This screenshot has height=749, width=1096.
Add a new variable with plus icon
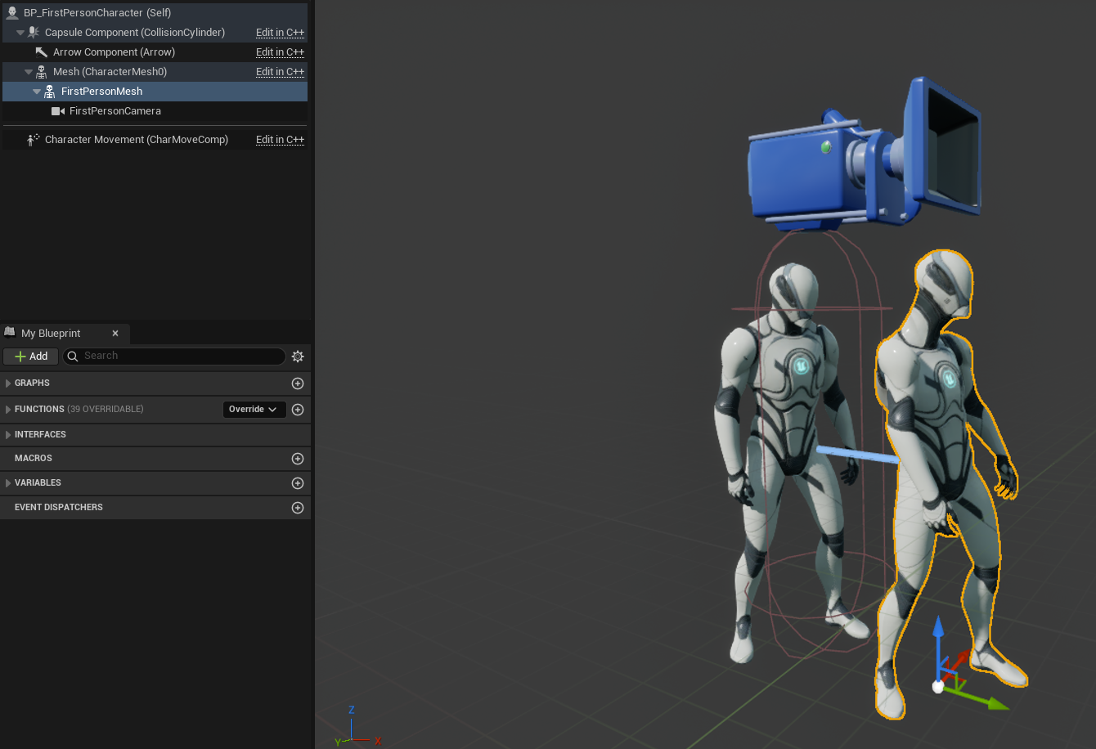tap(298, 483)
